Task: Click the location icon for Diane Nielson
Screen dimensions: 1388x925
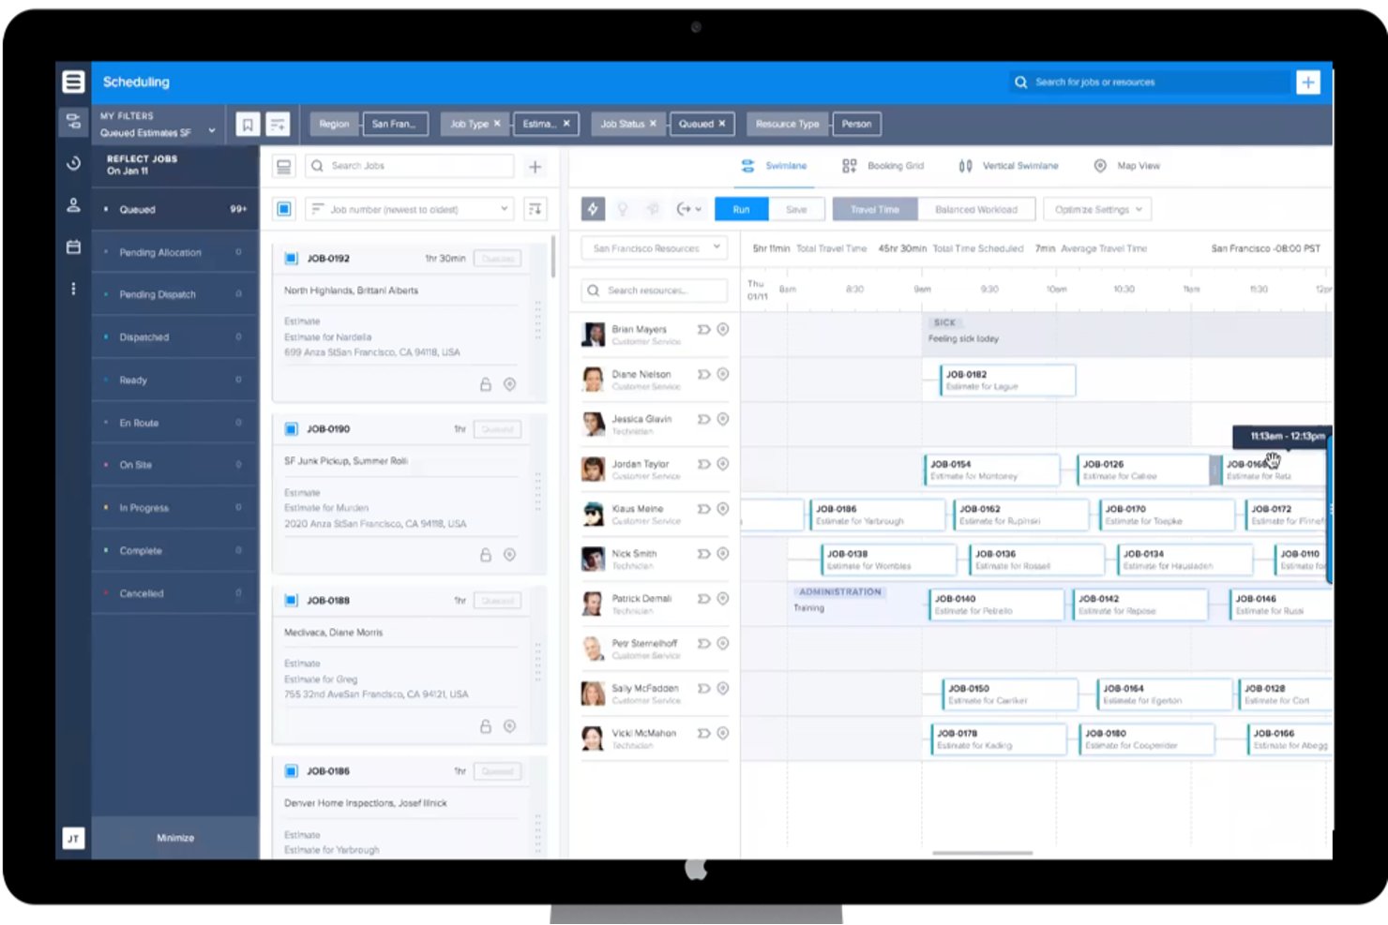Action: pos(723,374)
